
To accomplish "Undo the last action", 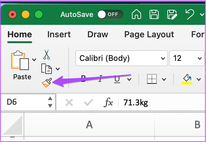I will [x=190, y=14].
